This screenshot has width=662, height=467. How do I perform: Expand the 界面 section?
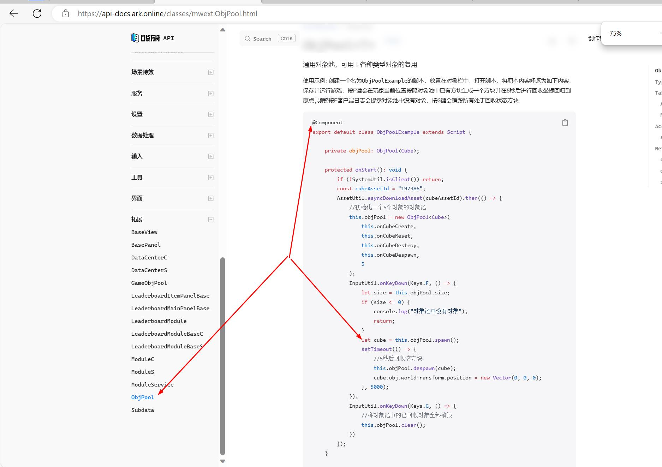point(211,198)
